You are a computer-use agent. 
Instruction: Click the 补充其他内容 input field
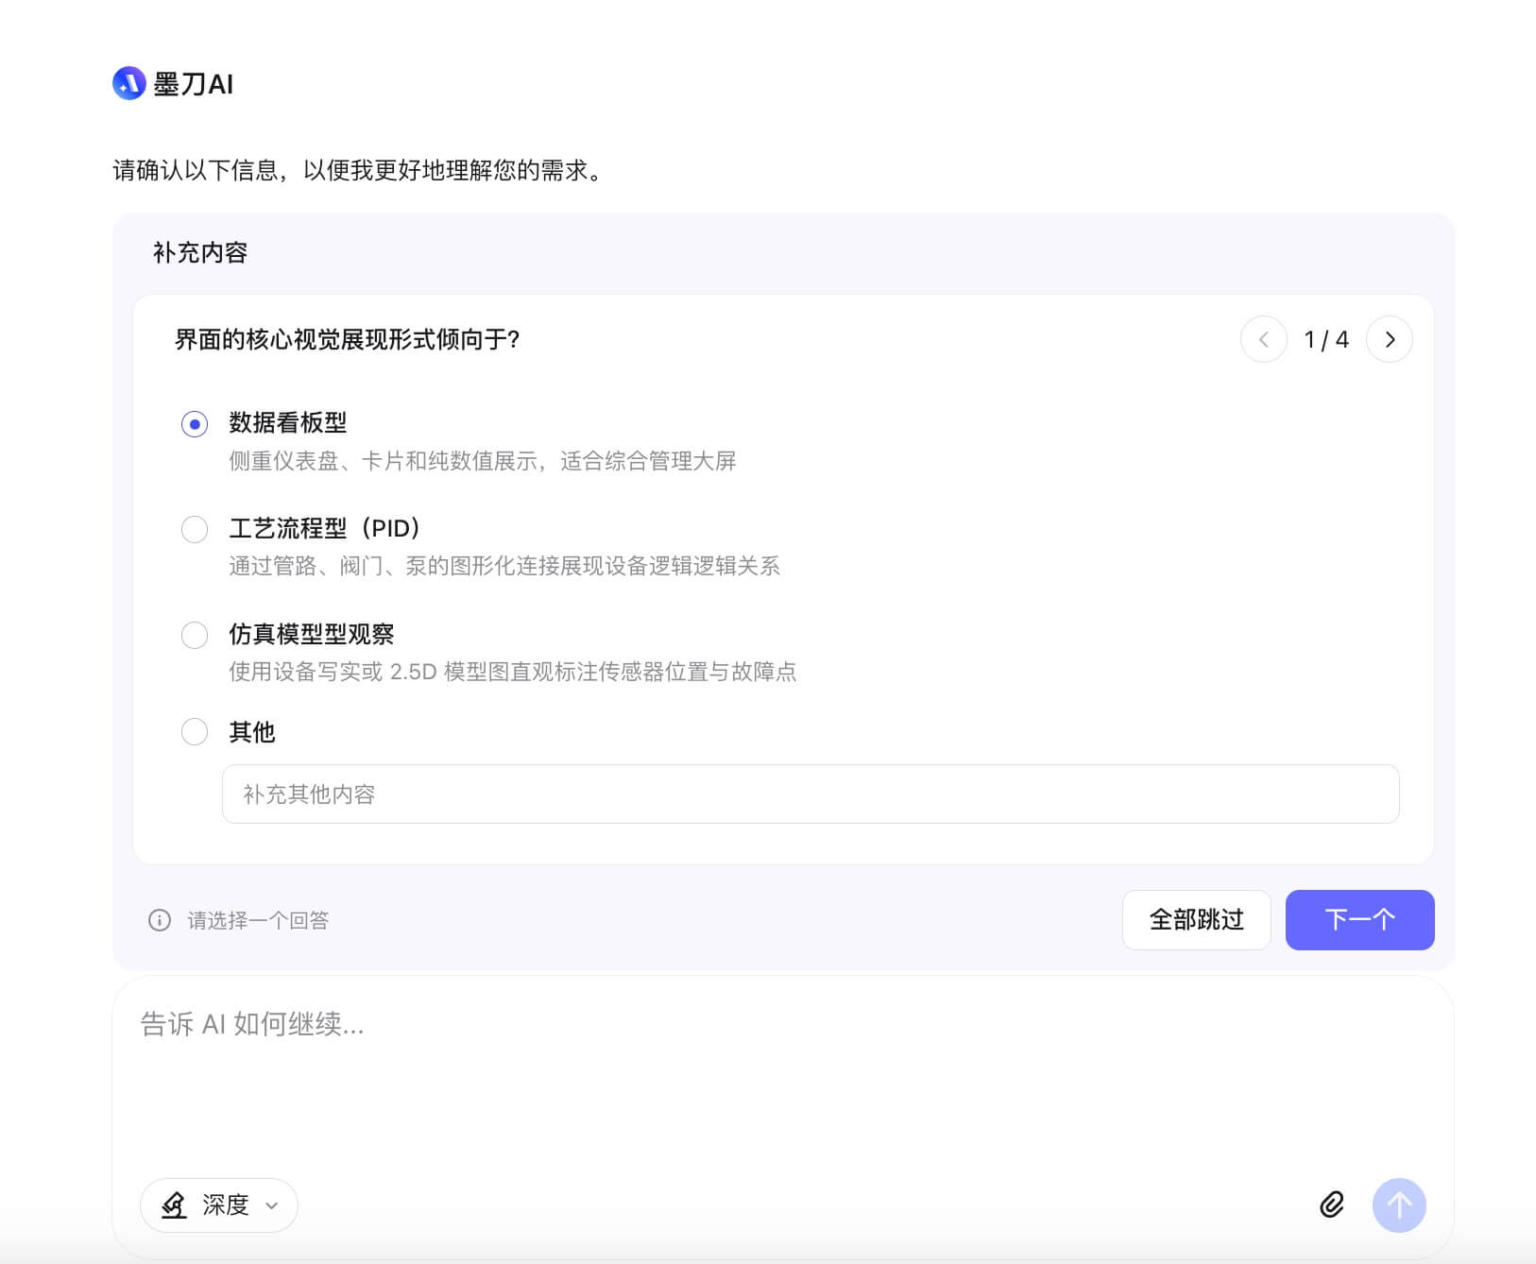[x=811, y=794]
